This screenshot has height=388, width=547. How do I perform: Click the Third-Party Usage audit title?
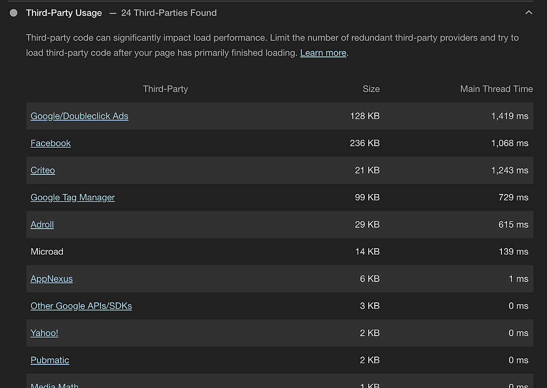click(x=64, y=13)
